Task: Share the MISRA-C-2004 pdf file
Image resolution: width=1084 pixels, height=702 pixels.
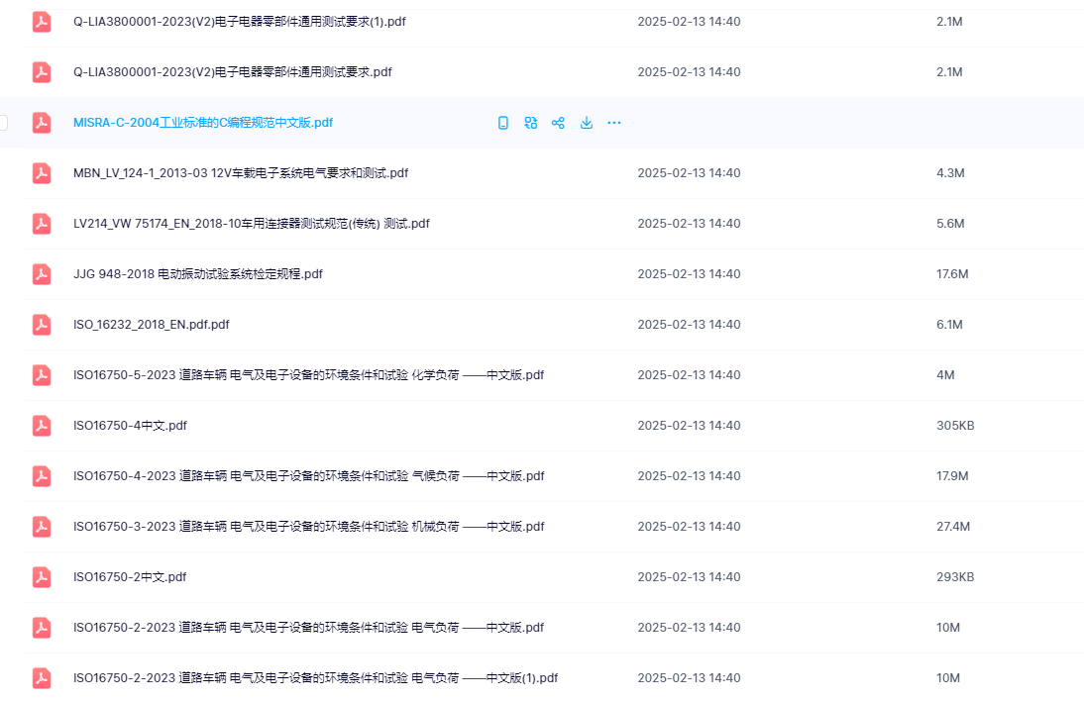Action: coord(558,123)
